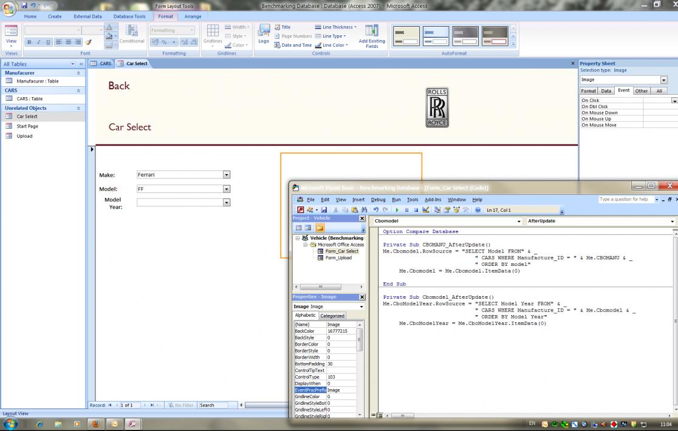Toggle VBA Design Mode icon
The height and width of the screenshot is (431, 678).
point(426,210)
